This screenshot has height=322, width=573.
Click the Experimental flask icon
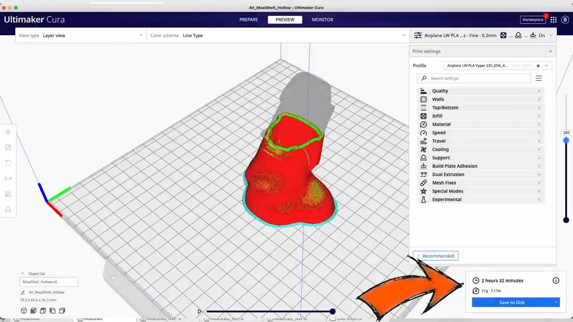[x=423, y=199]
